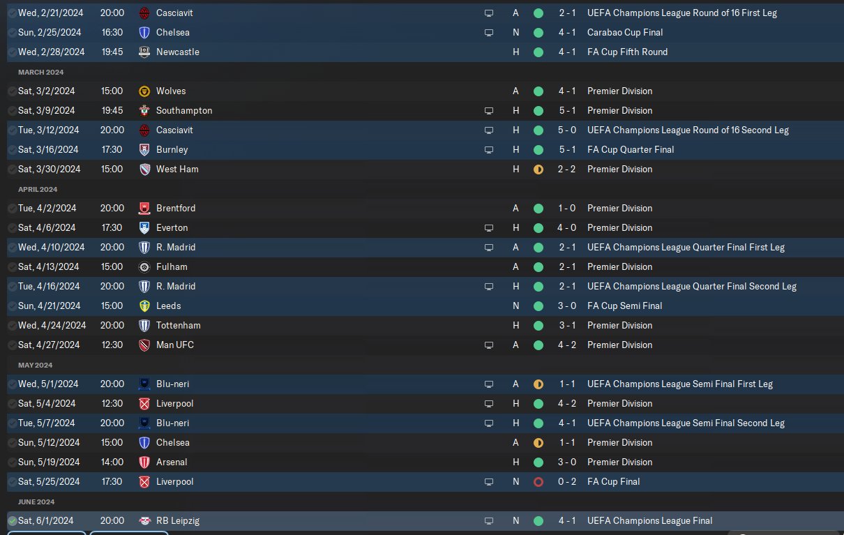The height and width of the screenshot is (535, 844).
Task: Click the Newcastle club crest
Action: pyautogui.click(x=144, y=52)
